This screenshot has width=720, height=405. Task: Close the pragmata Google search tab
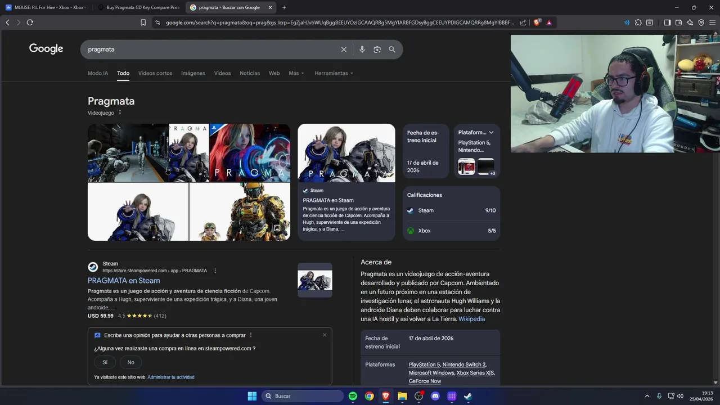(270, 7)
